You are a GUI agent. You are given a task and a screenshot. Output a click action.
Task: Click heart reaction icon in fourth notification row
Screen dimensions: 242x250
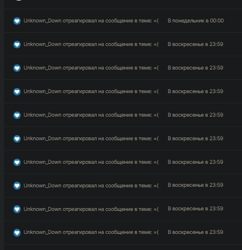[17, 91]
